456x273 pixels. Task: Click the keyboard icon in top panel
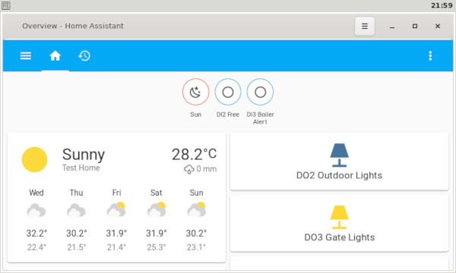point(6,5)
